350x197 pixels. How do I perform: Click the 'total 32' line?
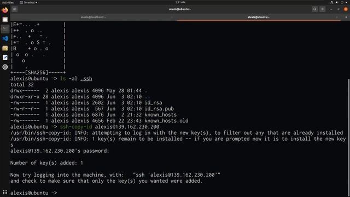pos(22,85)
